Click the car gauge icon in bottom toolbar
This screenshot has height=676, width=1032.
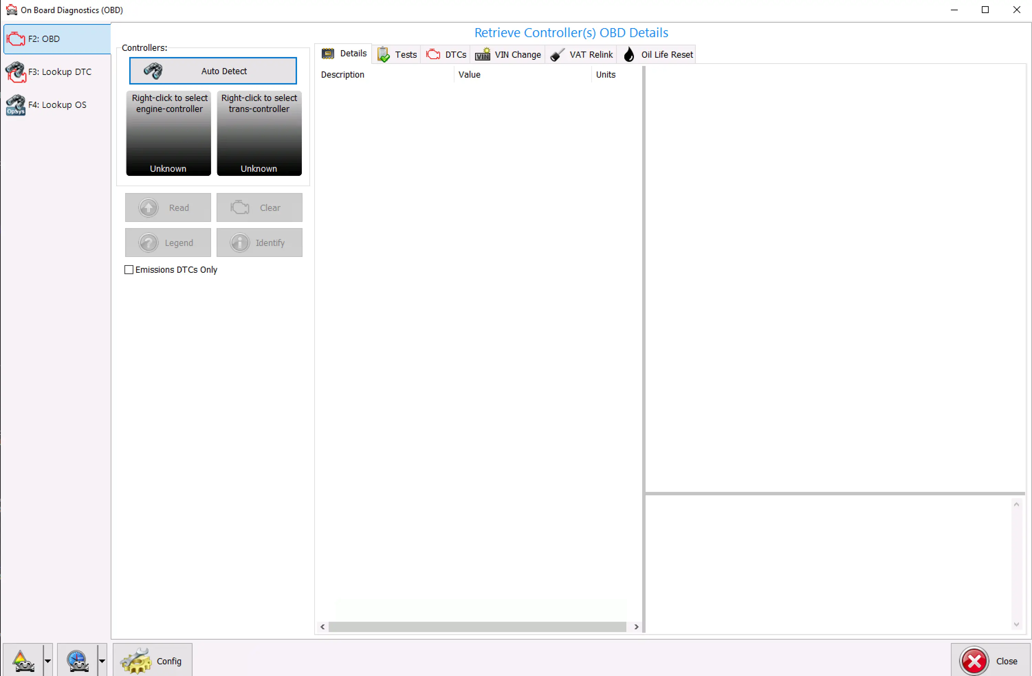78,661
